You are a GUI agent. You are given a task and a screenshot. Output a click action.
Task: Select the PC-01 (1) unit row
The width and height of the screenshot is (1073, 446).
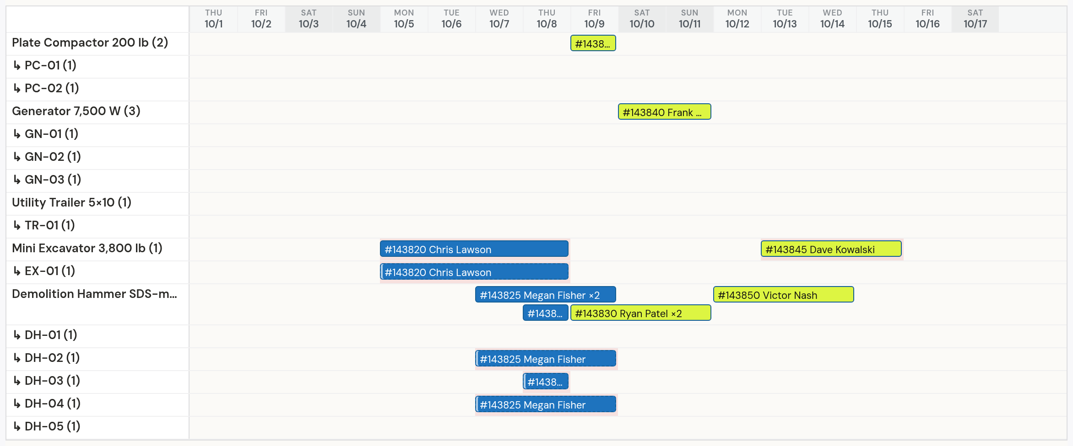coord(98,66)
